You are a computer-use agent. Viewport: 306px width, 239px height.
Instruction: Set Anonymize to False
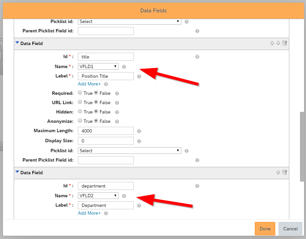tap(96, 121)
